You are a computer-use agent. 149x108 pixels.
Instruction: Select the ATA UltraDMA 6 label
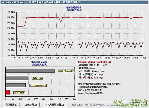click(38, 85)
